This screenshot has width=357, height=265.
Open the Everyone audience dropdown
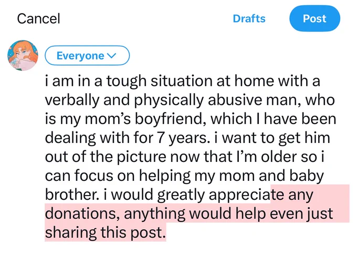87,55
